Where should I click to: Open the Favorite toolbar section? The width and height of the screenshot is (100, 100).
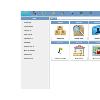25,13
